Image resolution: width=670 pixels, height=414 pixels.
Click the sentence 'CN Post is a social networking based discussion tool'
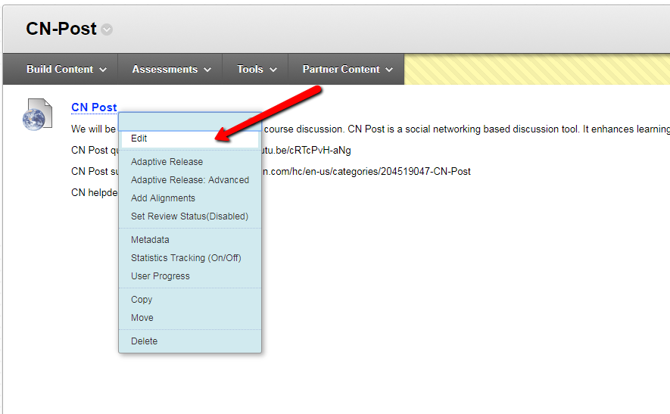(463, 129)
